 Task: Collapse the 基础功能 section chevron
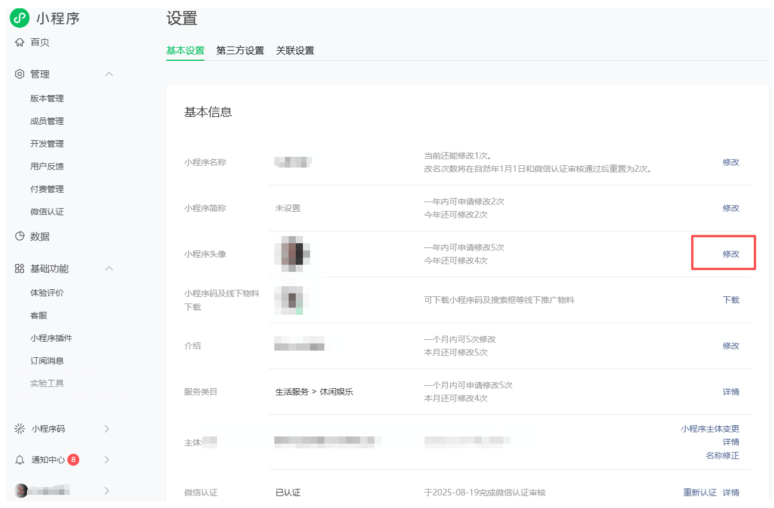pyautogui.click(x=109, y=268)
